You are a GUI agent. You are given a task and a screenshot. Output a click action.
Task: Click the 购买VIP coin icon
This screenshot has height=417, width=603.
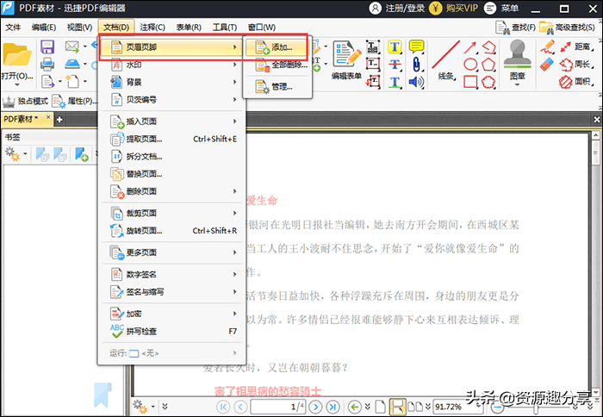(435, 8)
